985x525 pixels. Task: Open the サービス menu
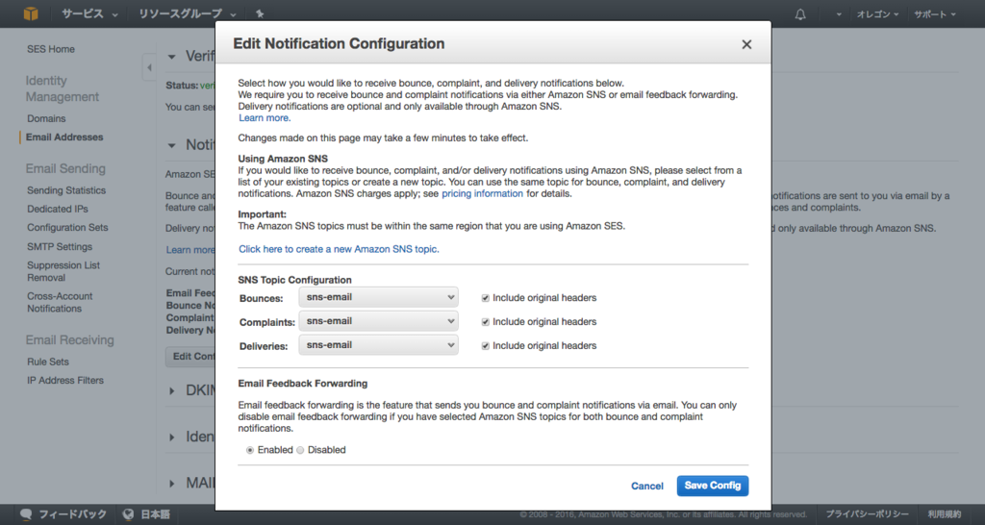89,14
